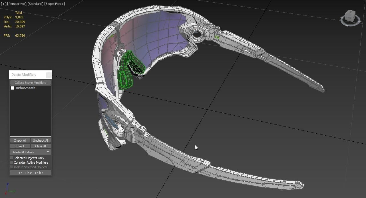Viewport: 366px width, 198px height.
Task: Click Collect Scene Modifiers button
Action: pos(30,83)
